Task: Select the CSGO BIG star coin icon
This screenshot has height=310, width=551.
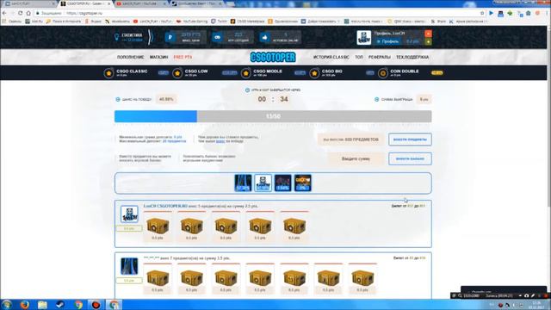Action: point(314,73)
